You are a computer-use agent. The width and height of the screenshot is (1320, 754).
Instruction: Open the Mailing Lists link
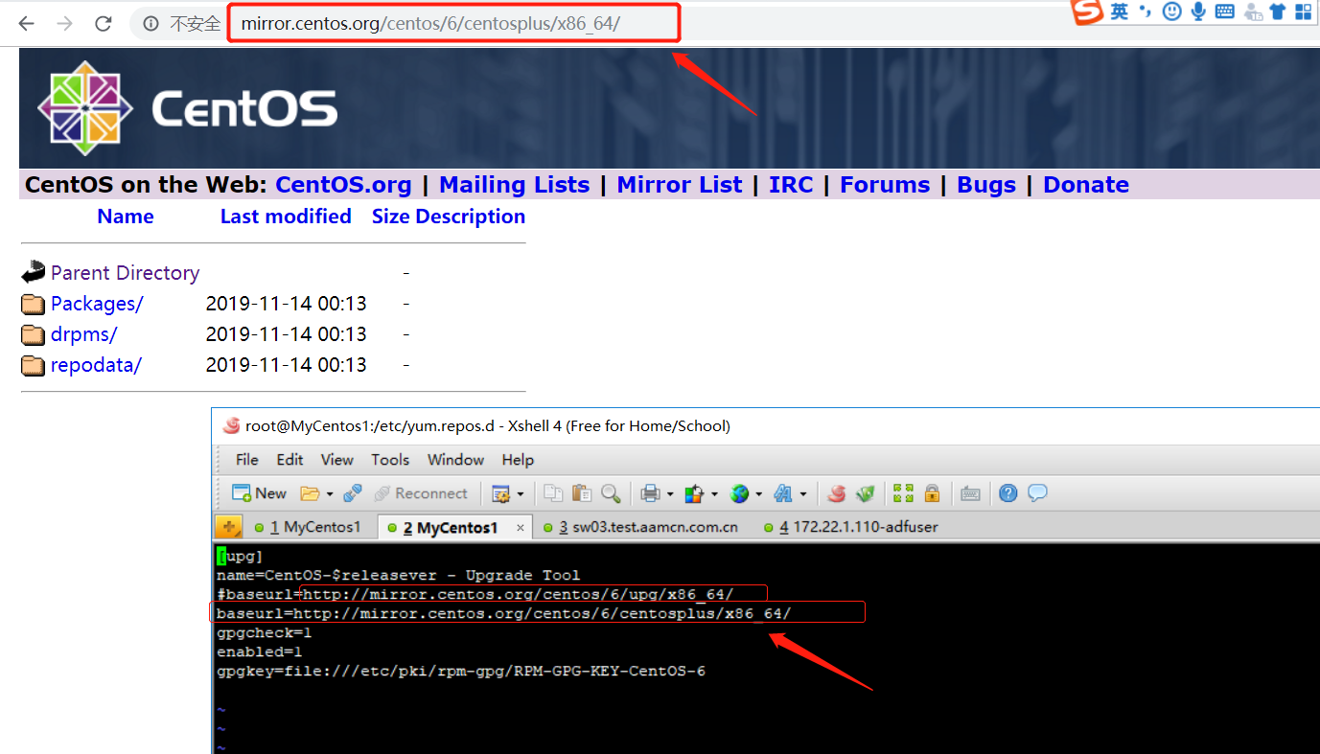coord(515,185)
